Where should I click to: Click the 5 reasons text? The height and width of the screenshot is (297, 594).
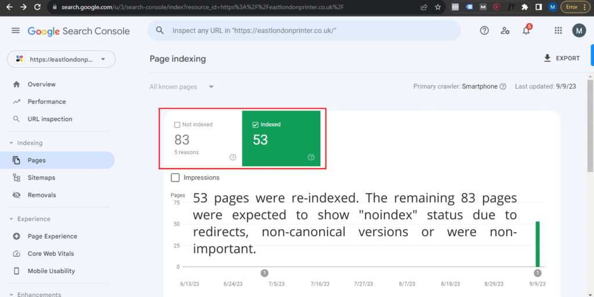186,152
